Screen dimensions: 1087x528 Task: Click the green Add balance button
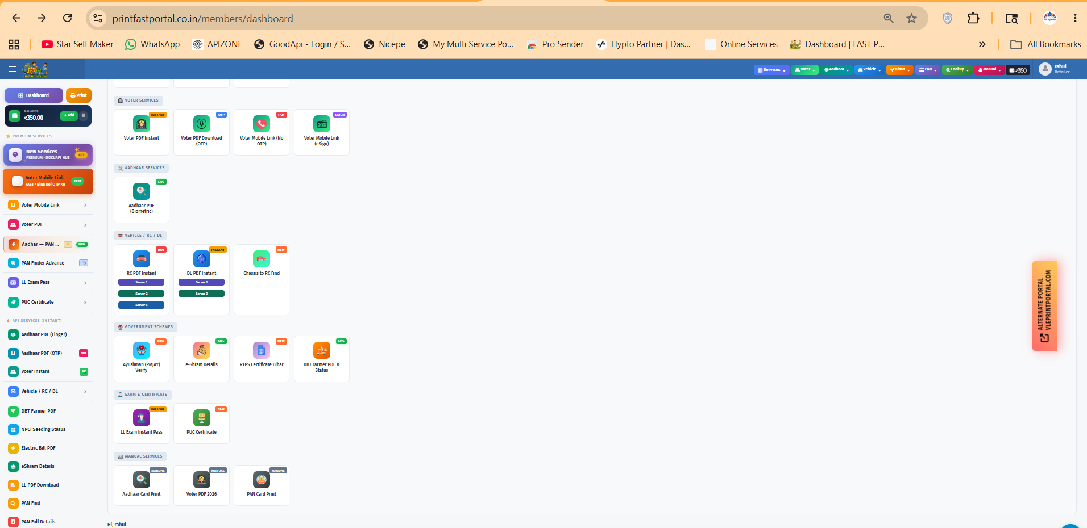click(x=69, y=115)
